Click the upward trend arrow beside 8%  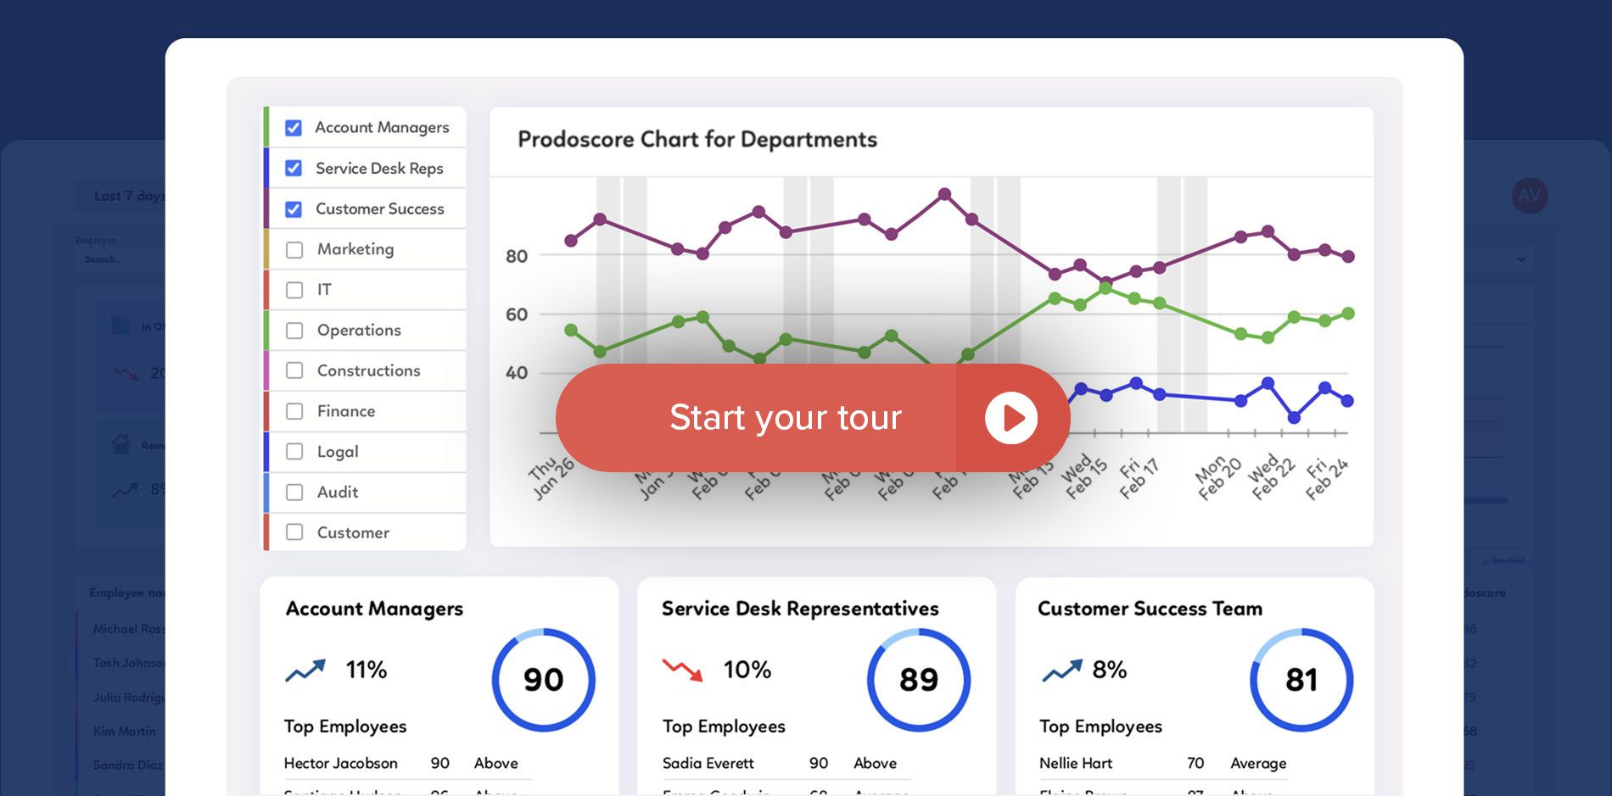tap(1062, 671)
